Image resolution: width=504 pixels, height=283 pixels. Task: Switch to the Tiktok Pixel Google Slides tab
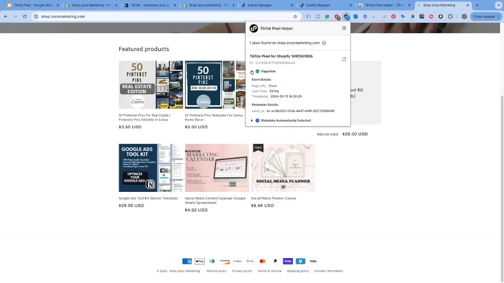coord(32,5)
